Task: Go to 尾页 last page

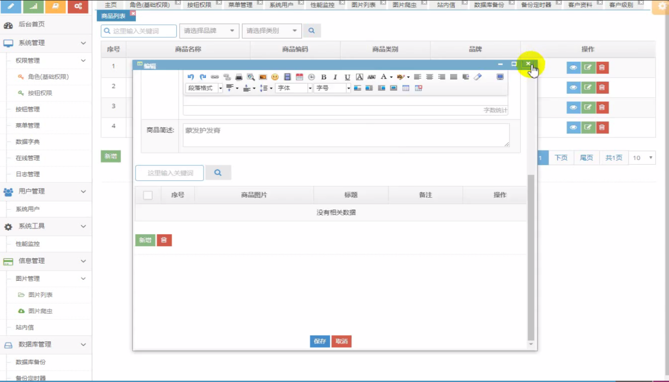Action: (x=586, y=158)
